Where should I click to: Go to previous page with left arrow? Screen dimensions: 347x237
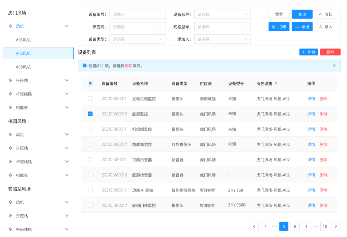[254, 226]
